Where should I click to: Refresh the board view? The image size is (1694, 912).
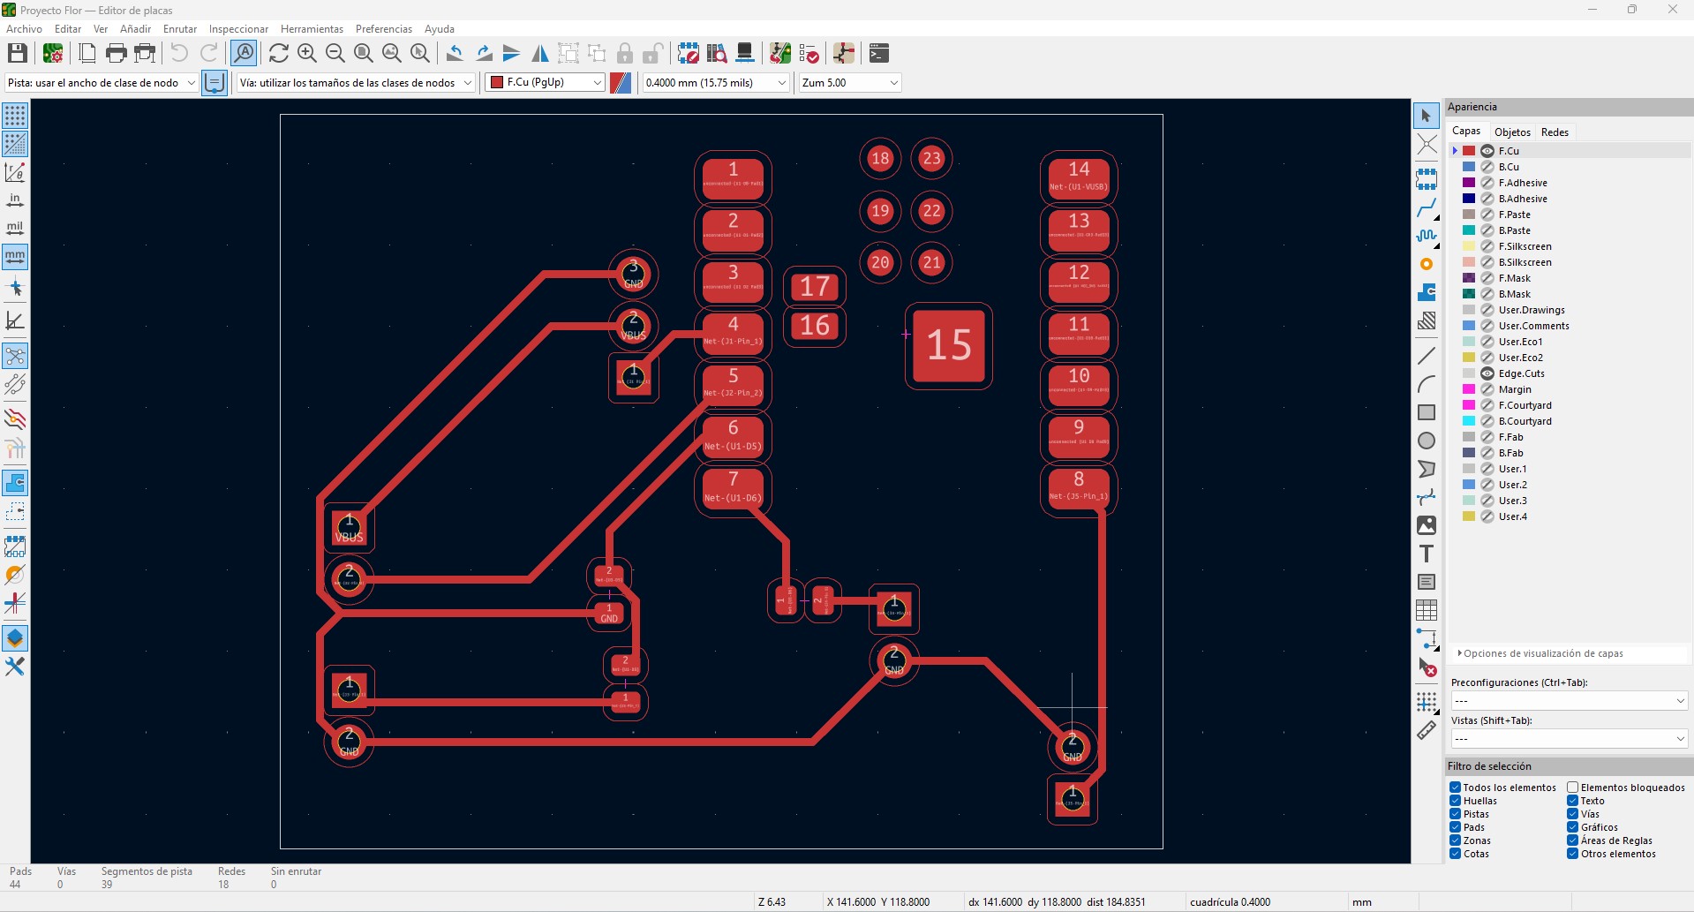pos(278,53)
